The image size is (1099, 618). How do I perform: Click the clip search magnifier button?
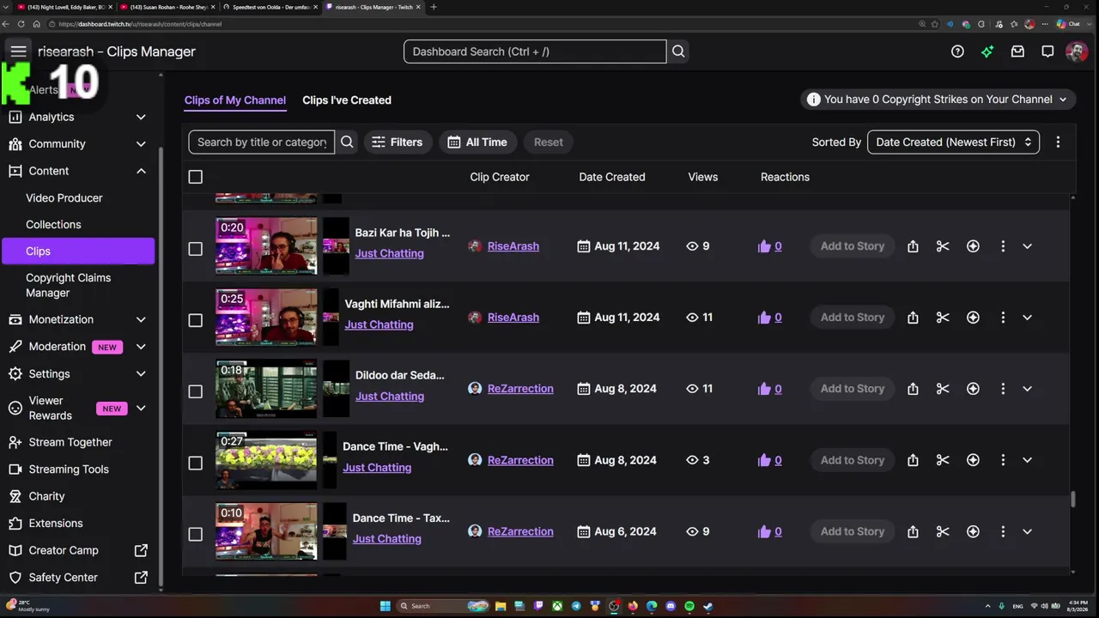coord(347,142)
